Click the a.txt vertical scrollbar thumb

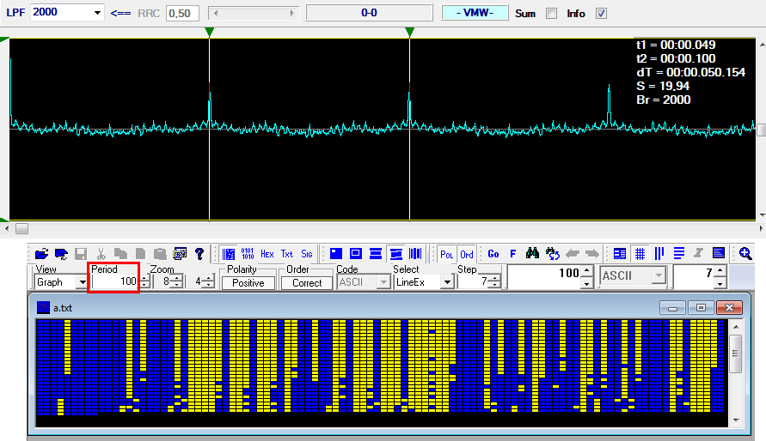point(735,354)
